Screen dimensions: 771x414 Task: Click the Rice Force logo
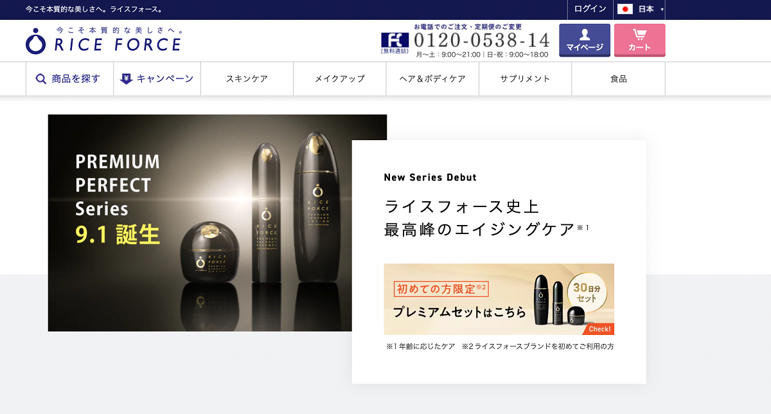pyautogui.click(x=103, y=40)
